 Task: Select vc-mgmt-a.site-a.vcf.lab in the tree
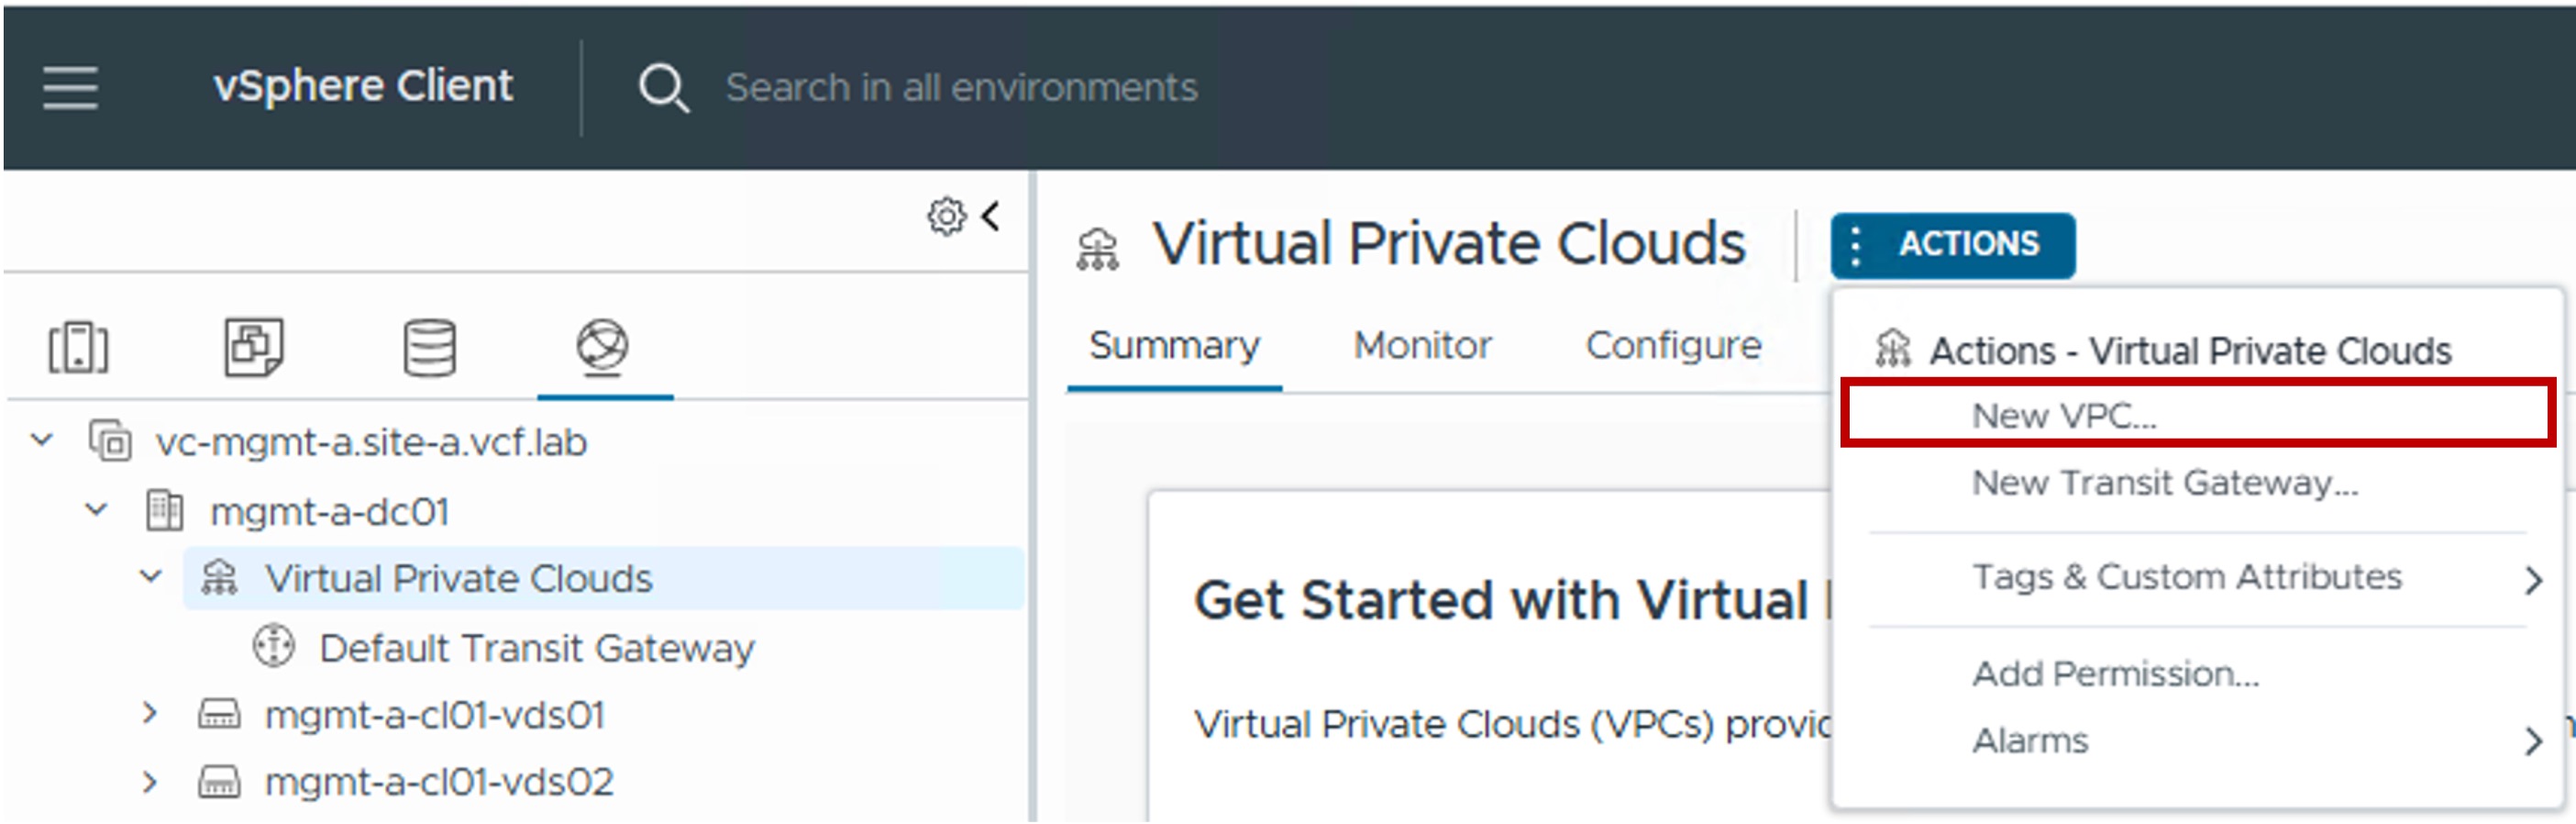point(371,442)
